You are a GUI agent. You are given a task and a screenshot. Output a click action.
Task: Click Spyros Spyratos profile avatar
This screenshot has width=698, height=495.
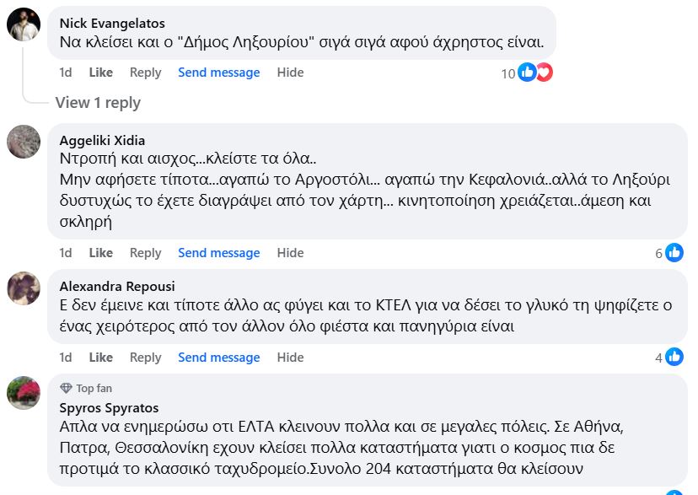tap(24, 393)
